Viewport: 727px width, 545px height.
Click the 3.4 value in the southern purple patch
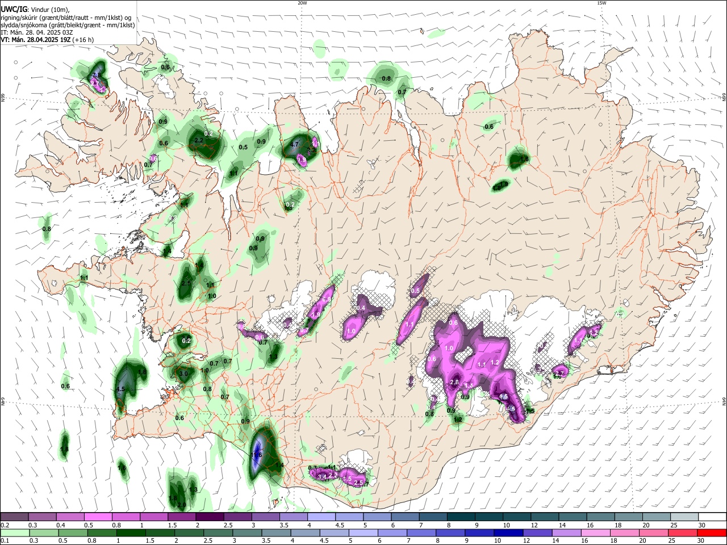(322, 477)
